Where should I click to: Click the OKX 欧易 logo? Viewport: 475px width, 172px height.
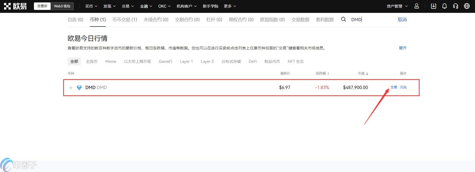[x=15, y=6]
